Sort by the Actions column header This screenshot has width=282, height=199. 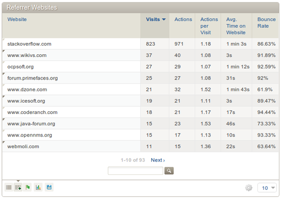point(183,19)
